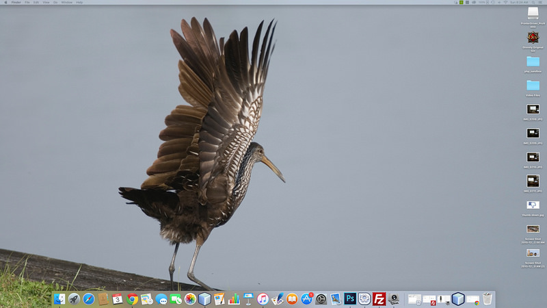Select IMG_0211.JPG on the desktop

coord(533,181)
